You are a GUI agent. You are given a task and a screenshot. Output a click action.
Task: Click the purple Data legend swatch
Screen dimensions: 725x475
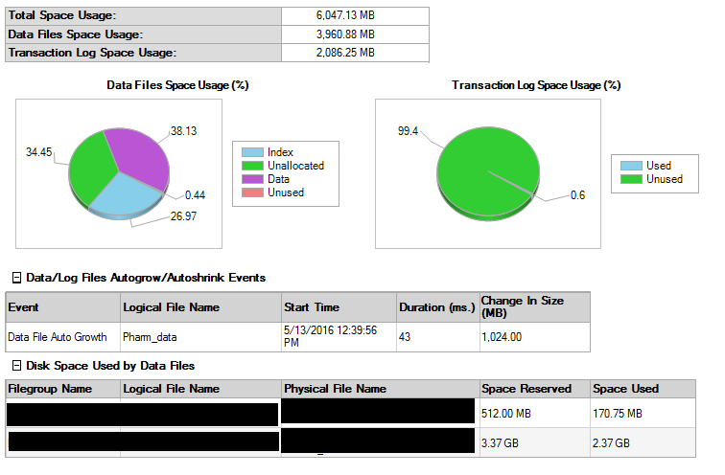pyautogui.click(x=252, y=179)
